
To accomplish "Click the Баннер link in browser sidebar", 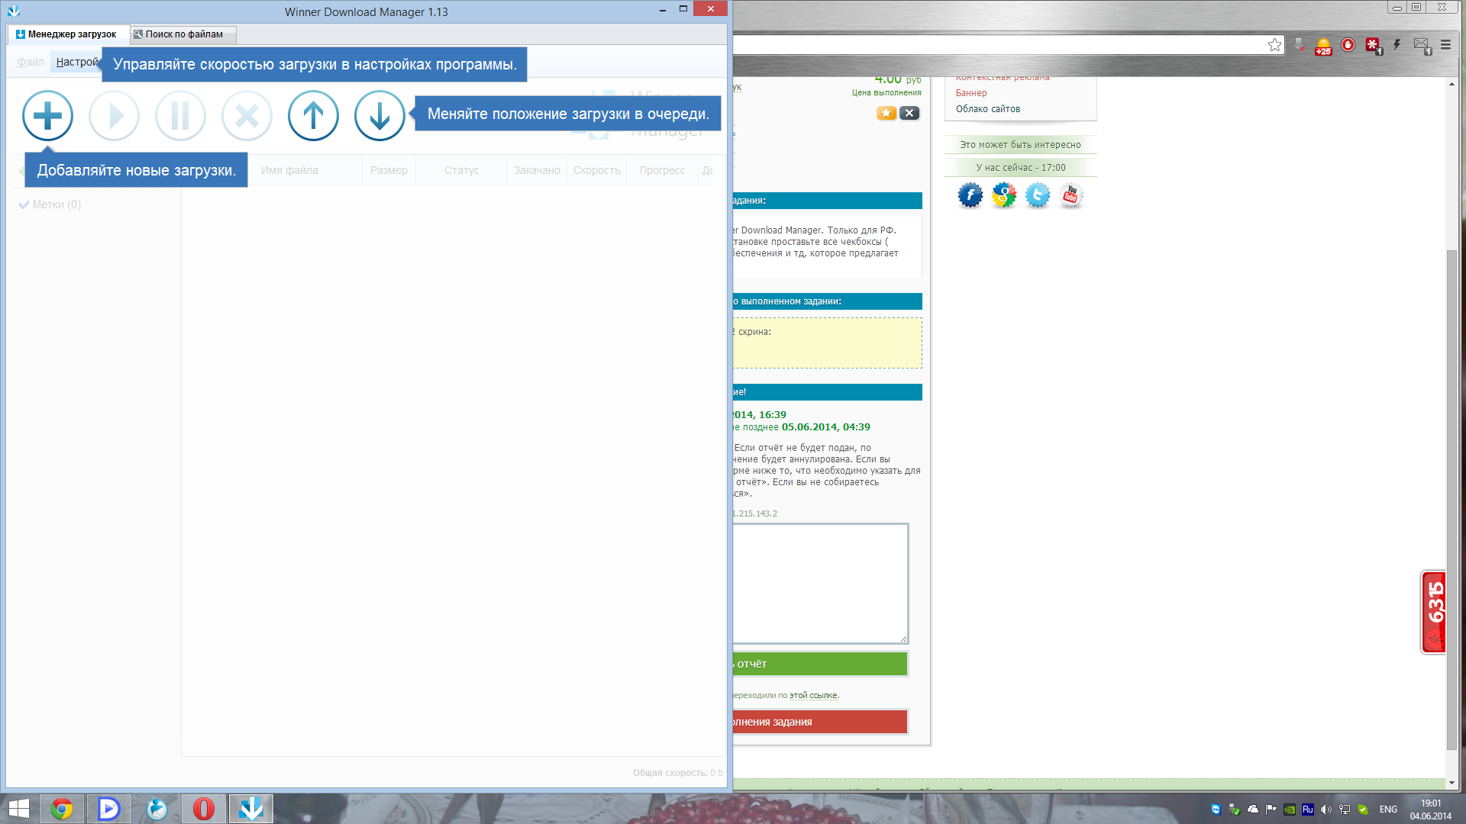I will click(971, 93).
